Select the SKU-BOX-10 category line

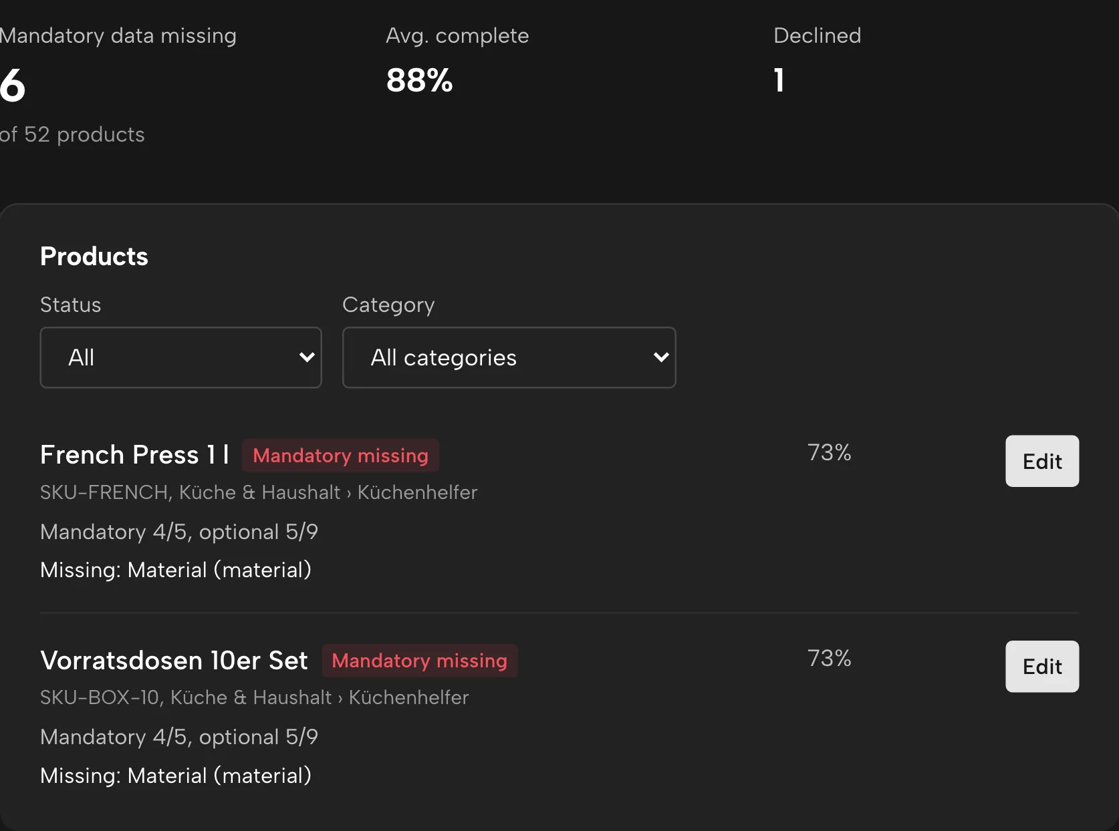point(254,697)
